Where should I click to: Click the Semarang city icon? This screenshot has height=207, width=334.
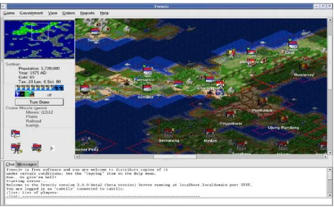[x=169, y=133]
